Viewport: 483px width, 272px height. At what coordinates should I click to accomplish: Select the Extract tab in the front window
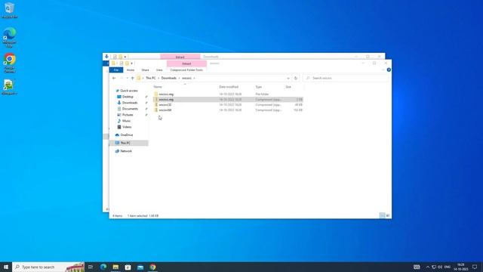(186, 63)
